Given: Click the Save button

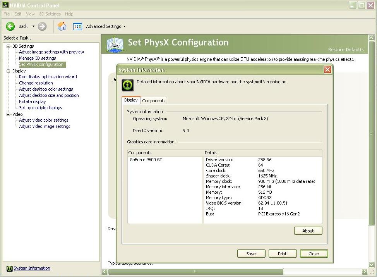Looking at the screenshot, I should click(x=251, y=254).
